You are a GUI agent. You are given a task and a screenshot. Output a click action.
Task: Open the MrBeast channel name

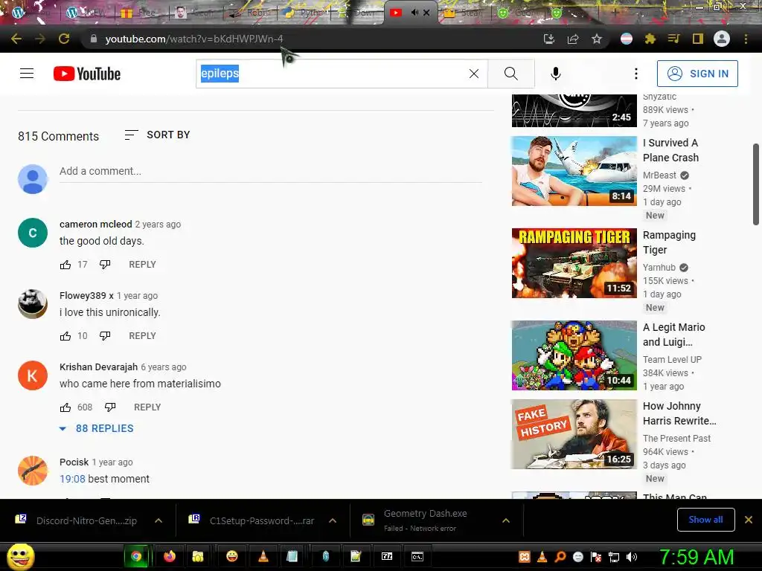click(659, 175)
